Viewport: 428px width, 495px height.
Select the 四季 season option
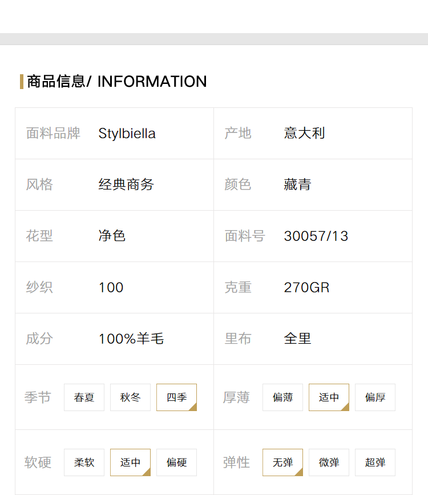[176, 397]
